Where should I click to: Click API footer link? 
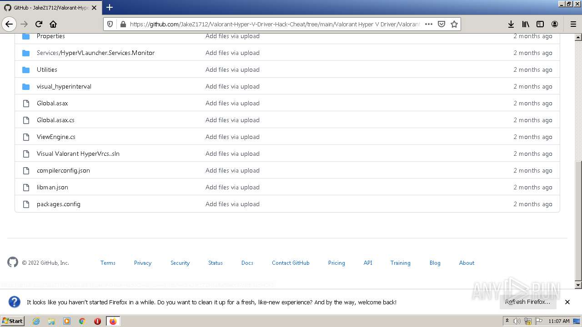pyautogui.click(x=368, y=263)
